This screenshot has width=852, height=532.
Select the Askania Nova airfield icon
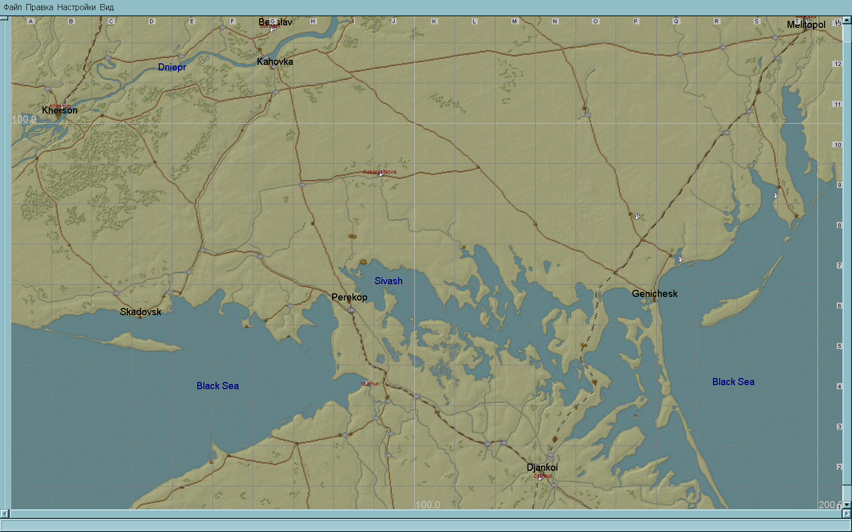(x=381, y=174)
